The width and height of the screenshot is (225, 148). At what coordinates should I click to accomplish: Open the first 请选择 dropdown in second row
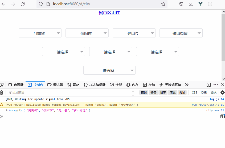tap(64, 52)
